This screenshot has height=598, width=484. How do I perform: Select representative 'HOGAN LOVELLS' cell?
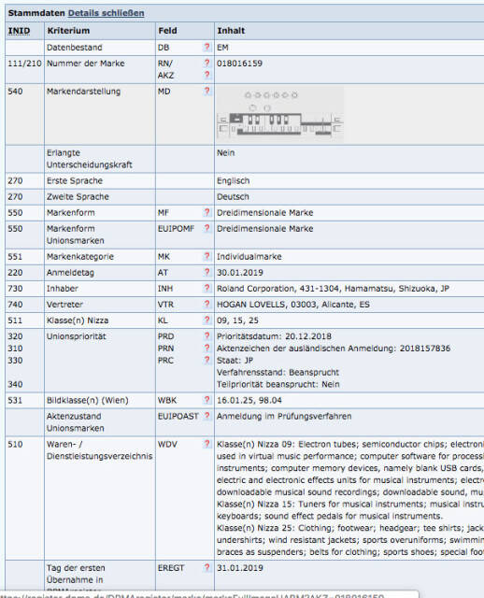(293, 305)
